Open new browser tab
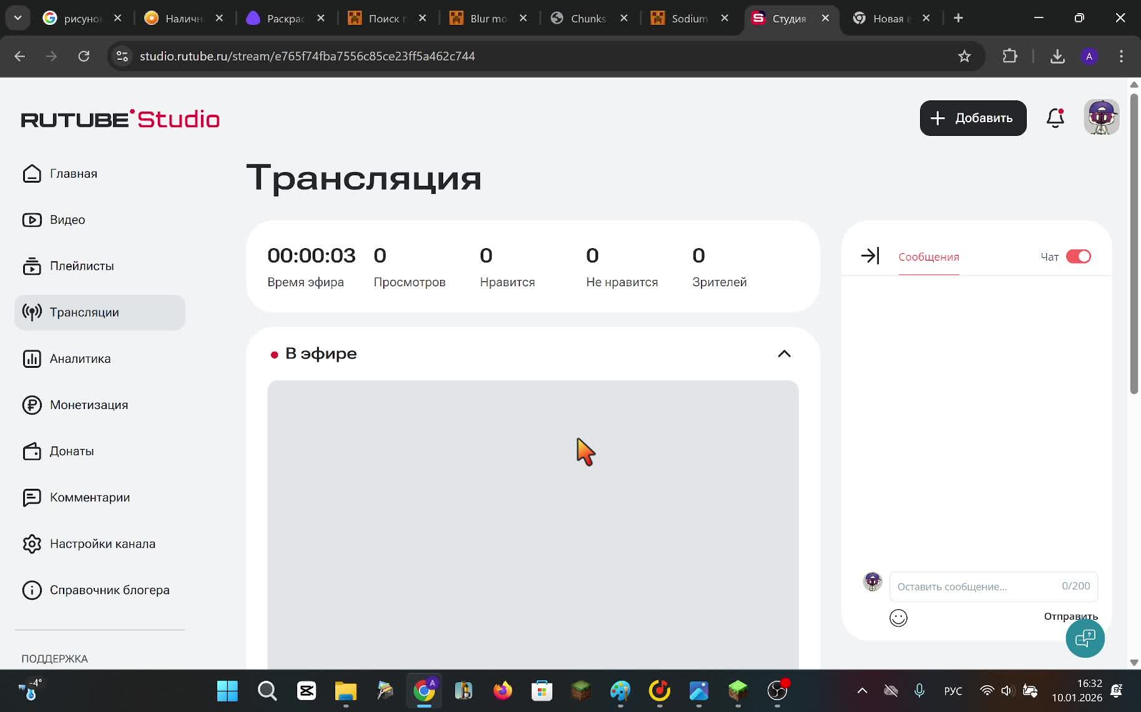The height and width of the screenshot is (712, 1141). pos(958,18)
